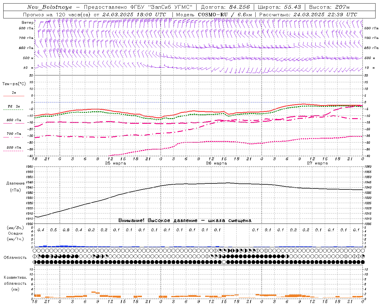Click the Рассчитано: 24.03.2025 22:39 UTC text
The height and width of the screenshot is (304, 380).
[x=308, y=15]
